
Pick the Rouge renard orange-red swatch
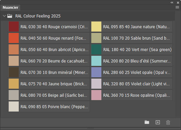(x=14, y=38)
